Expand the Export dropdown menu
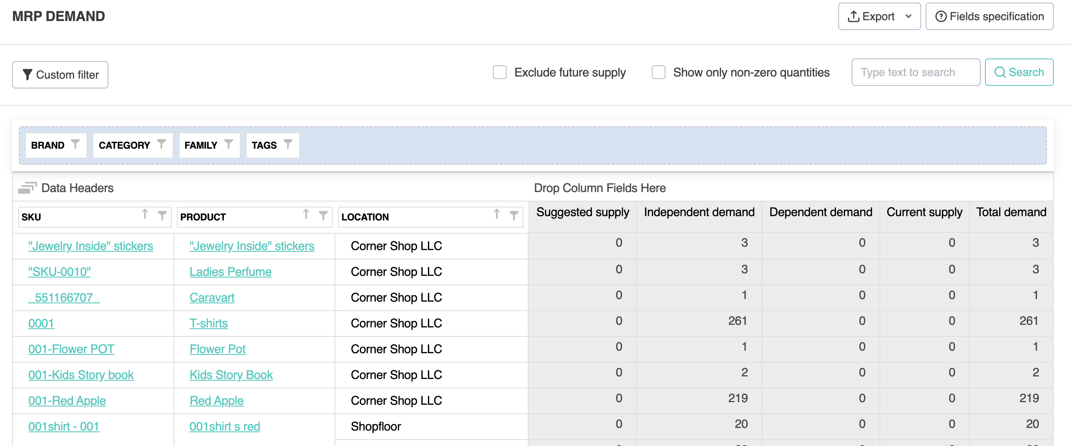 (908, 17)
